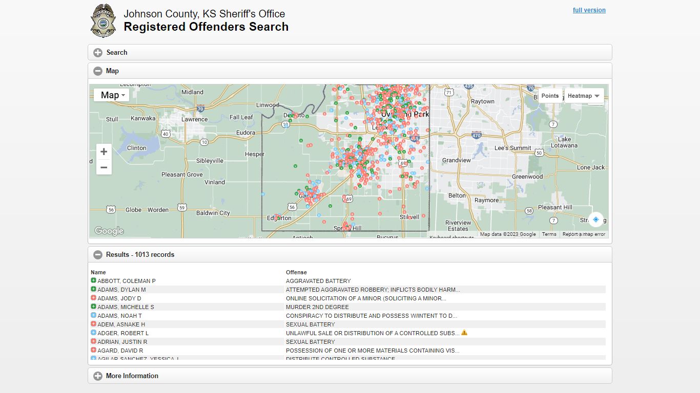Open the full version link
The width and height of the screenshot is (700, 393).
[x=589, y=10]
